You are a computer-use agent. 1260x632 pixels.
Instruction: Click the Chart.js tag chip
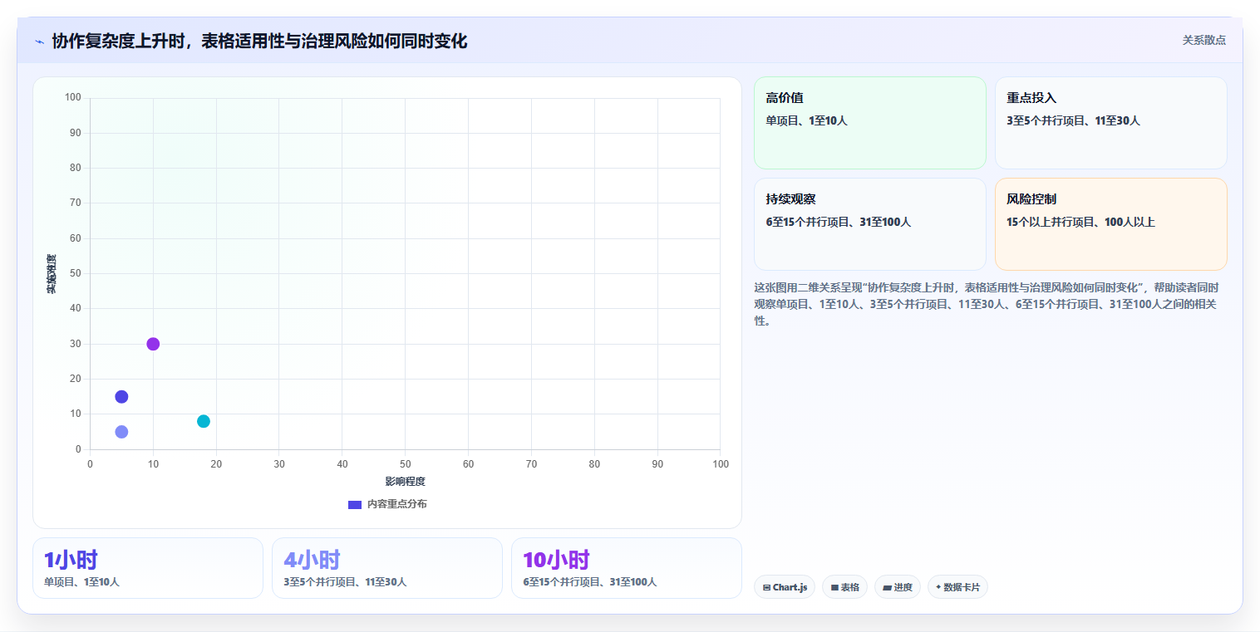point(784,587)
